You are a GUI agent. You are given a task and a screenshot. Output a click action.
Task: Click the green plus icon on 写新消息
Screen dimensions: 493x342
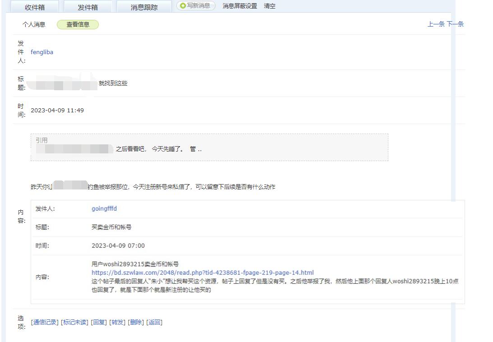[183, 6]
